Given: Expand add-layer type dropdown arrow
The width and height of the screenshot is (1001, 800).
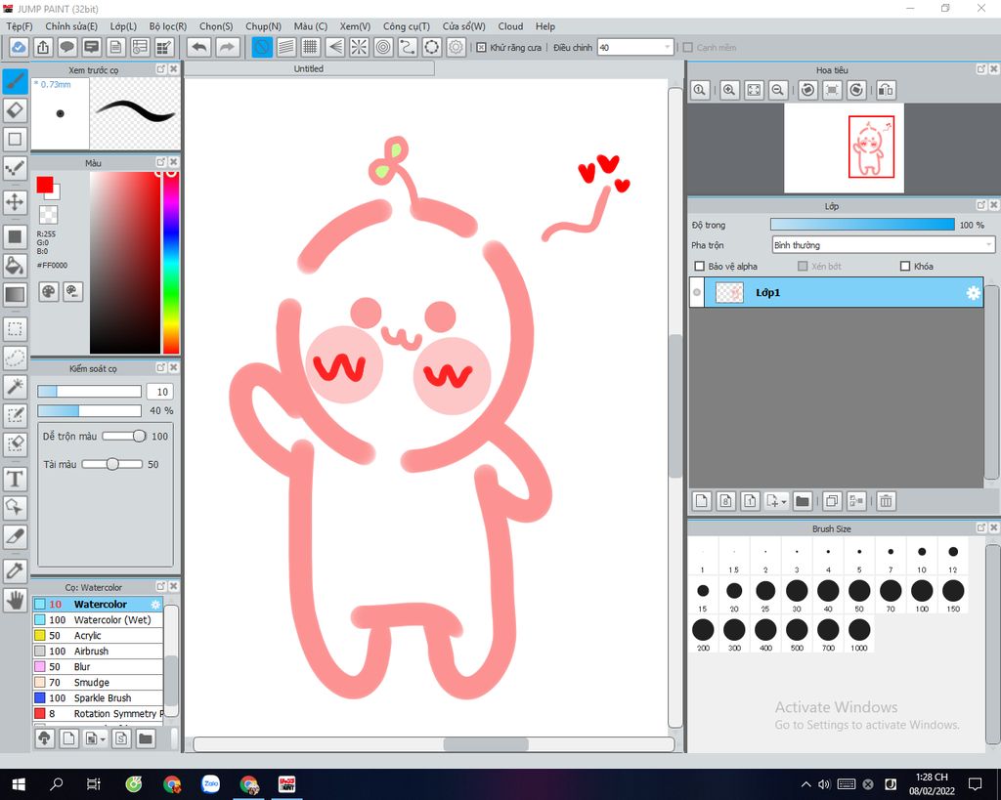Looking at the screenshot, I should point(784,501).
